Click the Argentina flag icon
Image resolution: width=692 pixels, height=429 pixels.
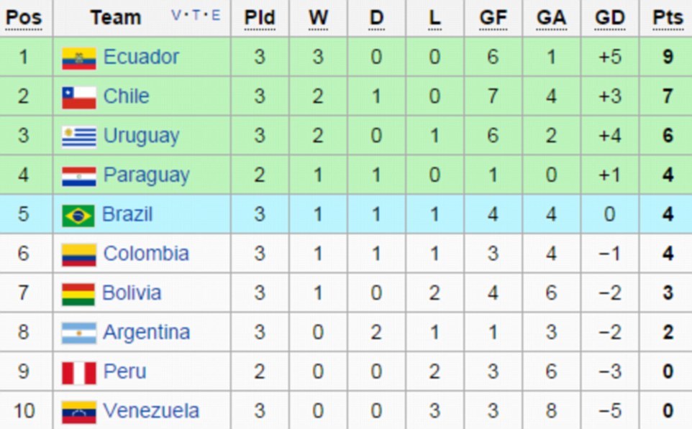78,333
